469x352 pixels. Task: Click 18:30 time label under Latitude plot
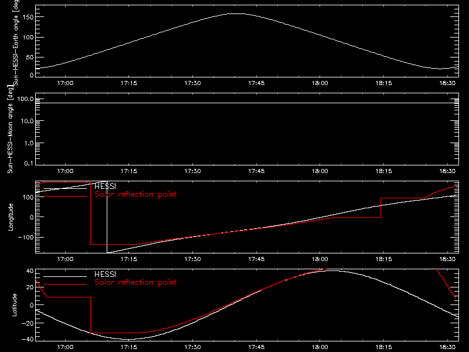pyautogui.click(x=447, y=347)
